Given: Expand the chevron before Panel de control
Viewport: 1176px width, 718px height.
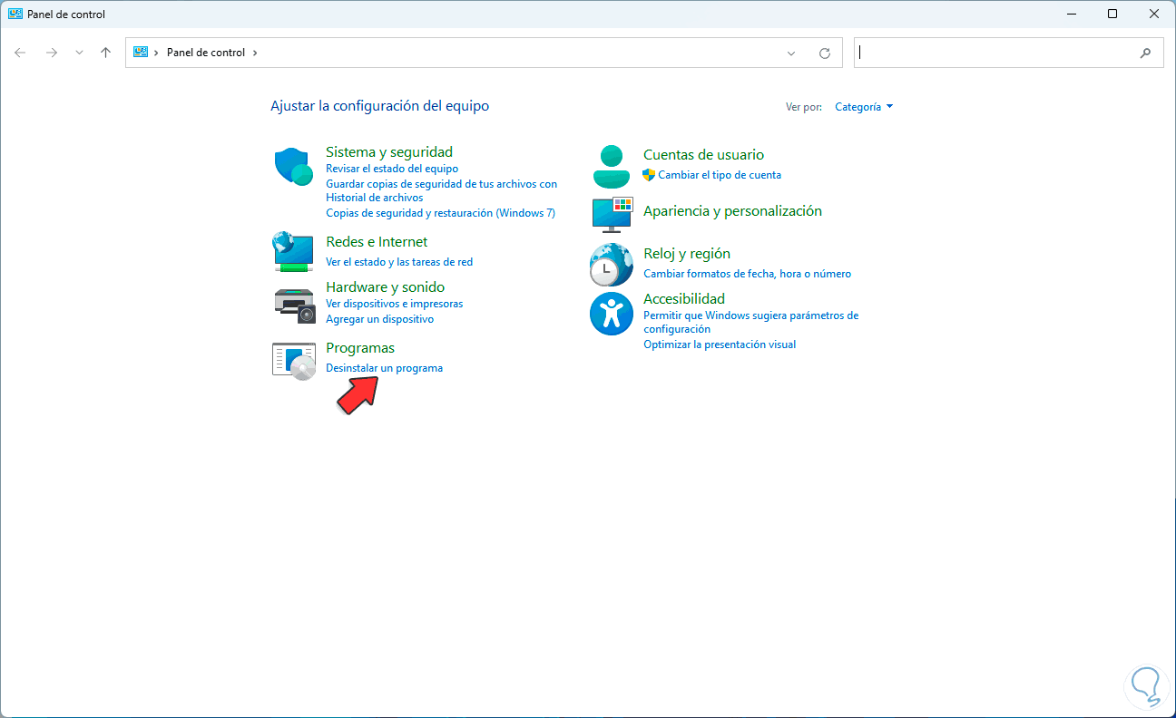Looking at the screenshot, I should point(157,53).
